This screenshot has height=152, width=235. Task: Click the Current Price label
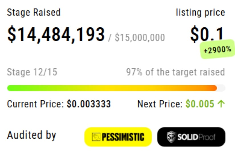click(x=35, y=104)
